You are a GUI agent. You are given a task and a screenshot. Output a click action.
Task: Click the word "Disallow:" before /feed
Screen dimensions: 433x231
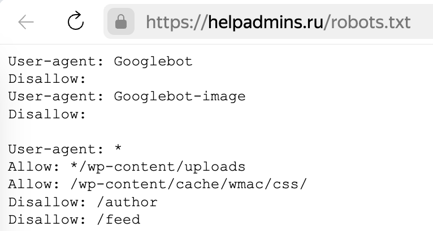47,220
